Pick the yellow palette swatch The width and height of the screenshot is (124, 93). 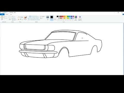[x=66, y=16]
